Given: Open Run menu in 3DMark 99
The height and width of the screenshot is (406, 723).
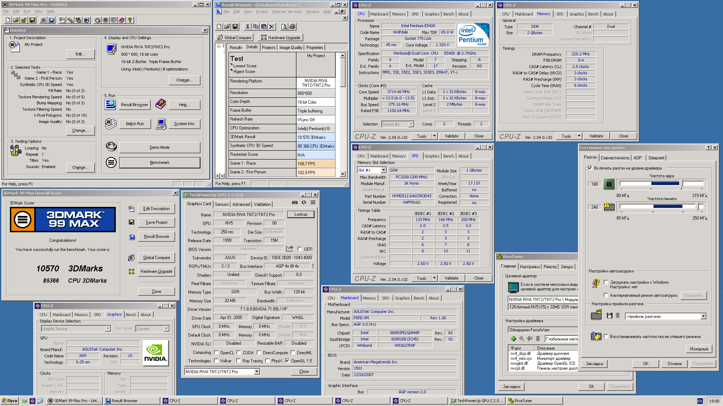Looking at the screenshot, I should click(x=27, y=11).
